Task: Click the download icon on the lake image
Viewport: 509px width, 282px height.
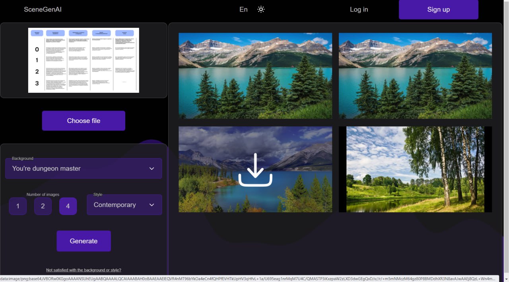Action: pos(255,170)
